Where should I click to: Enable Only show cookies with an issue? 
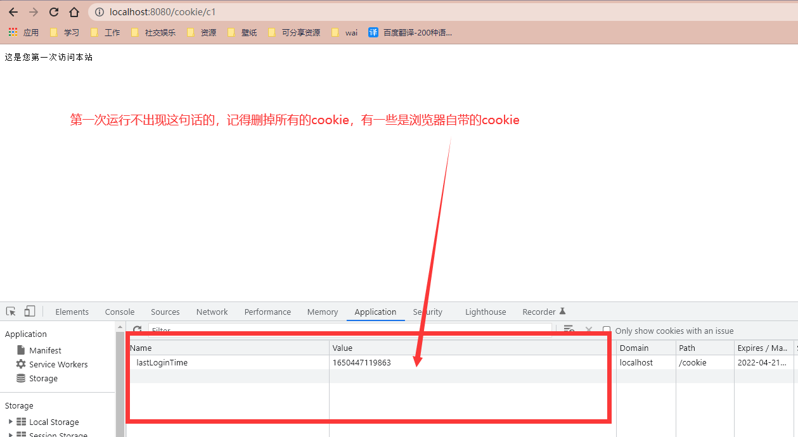pyautogui.click(x=607, y=331)
